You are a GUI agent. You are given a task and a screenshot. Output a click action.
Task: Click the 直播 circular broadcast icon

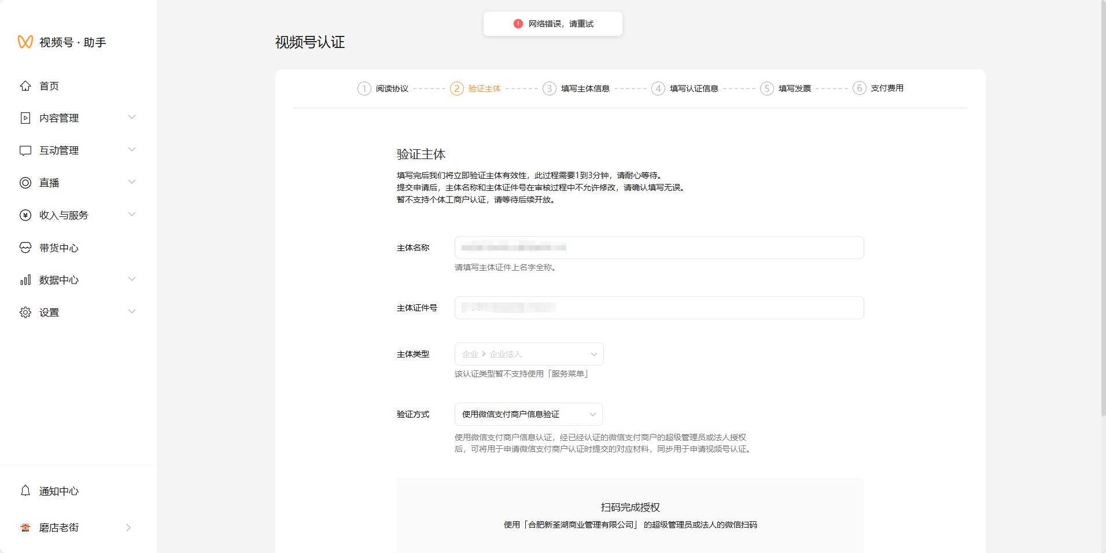[25, 183]
